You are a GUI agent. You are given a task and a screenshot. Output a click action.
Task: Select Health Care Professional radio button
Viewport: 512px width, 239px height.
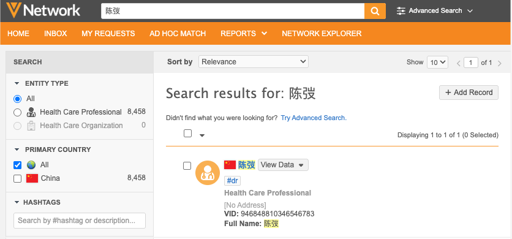coord(17,113)
